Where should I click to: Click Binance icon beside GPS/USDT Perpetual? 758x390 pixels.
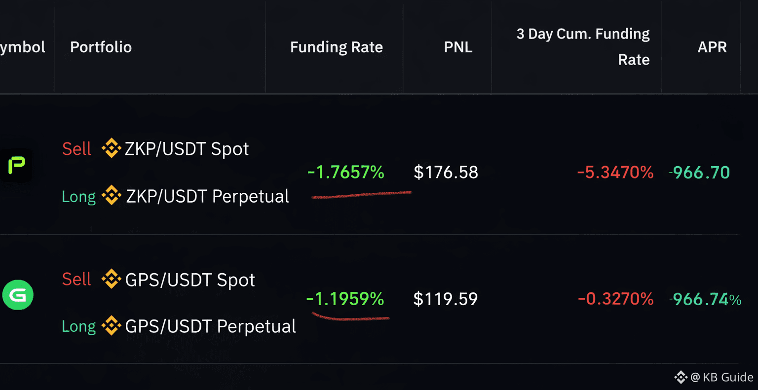click(x=111, y=325)
